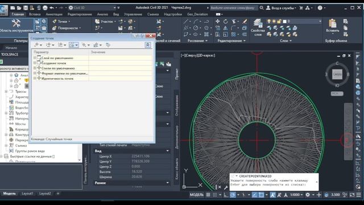The height and width of the screenshot is (205, 364).
Task: Click the help question mark icon
Action: (320, 7)
